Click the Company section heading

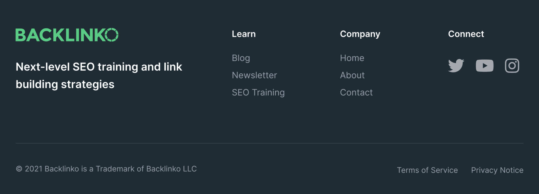[360, 34]
